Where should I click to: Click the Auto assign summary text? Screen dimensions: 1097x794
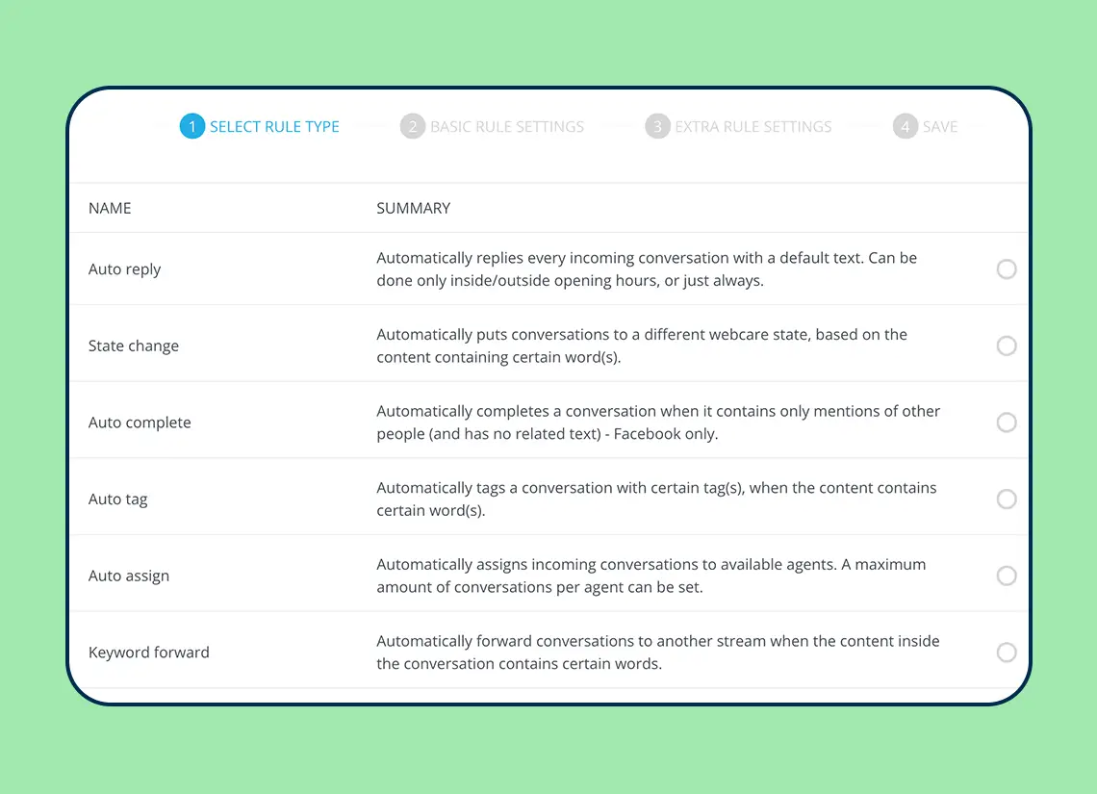click(x=651, y=576)
